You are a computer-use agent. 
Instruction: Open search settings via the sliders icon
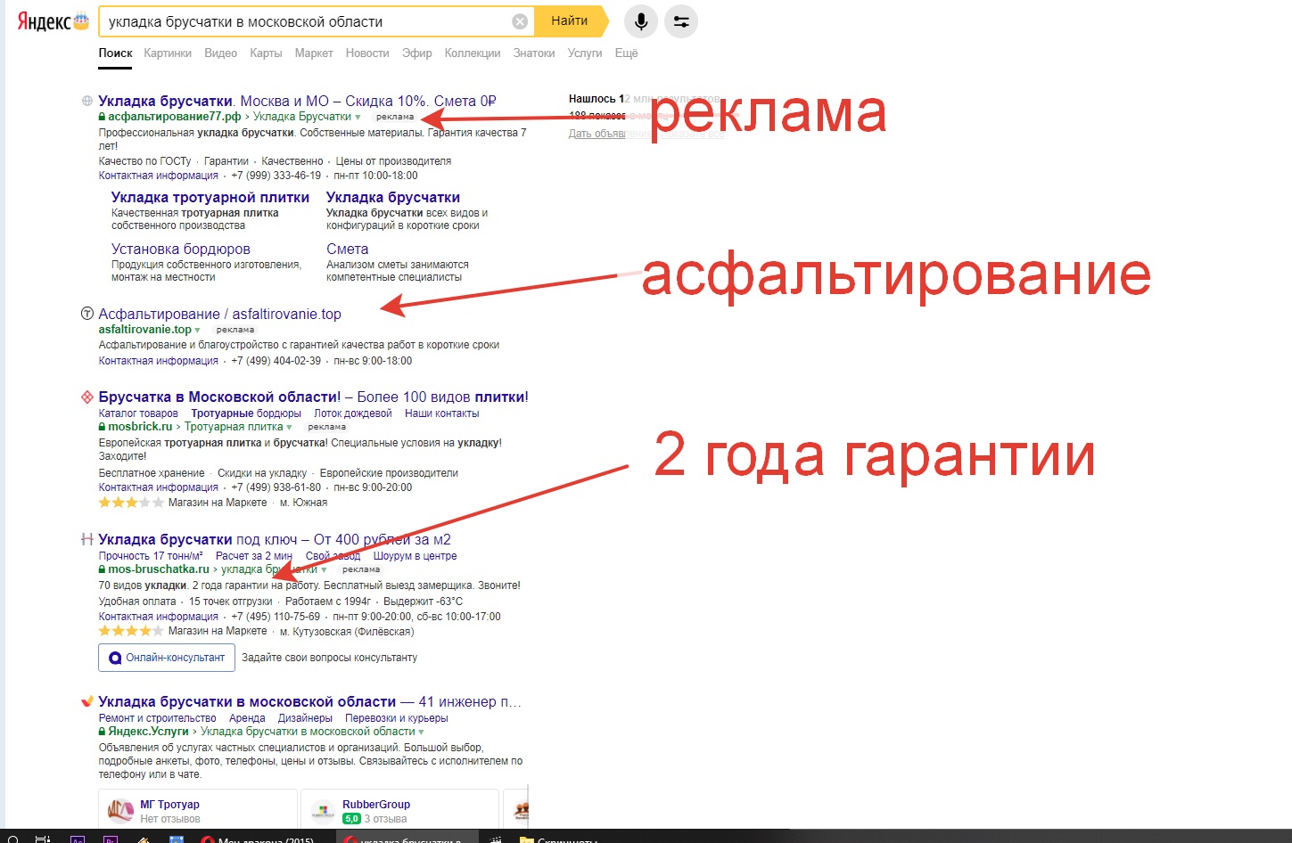pos(681,21)
